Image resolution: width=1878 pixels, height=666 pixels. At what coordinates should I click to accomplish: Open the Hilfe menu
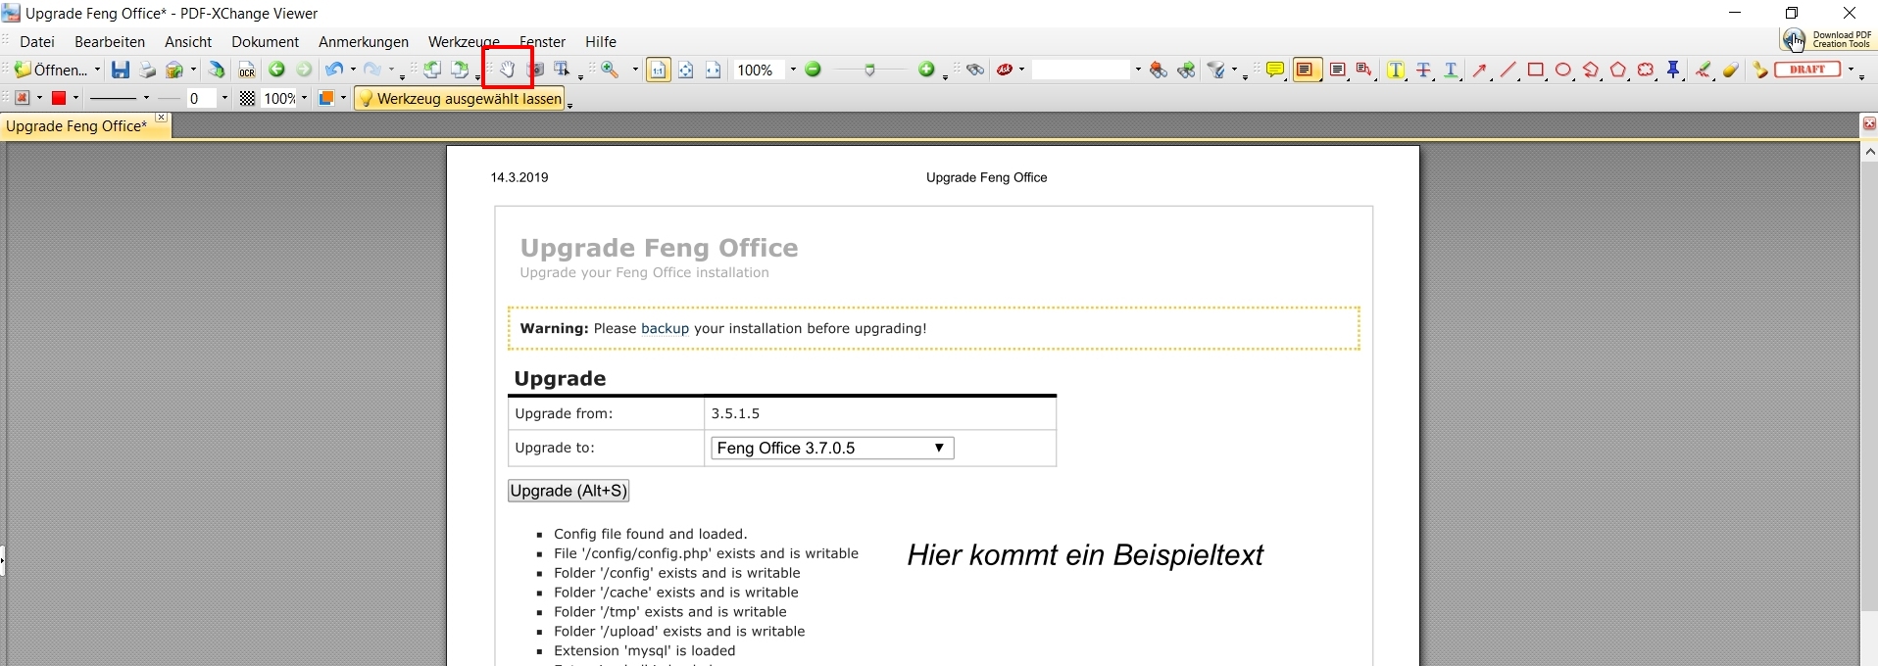click(601, 41)
